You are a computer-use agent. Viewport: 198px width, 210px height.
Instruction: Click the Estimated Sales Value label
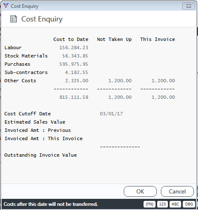tap(35, 122)
